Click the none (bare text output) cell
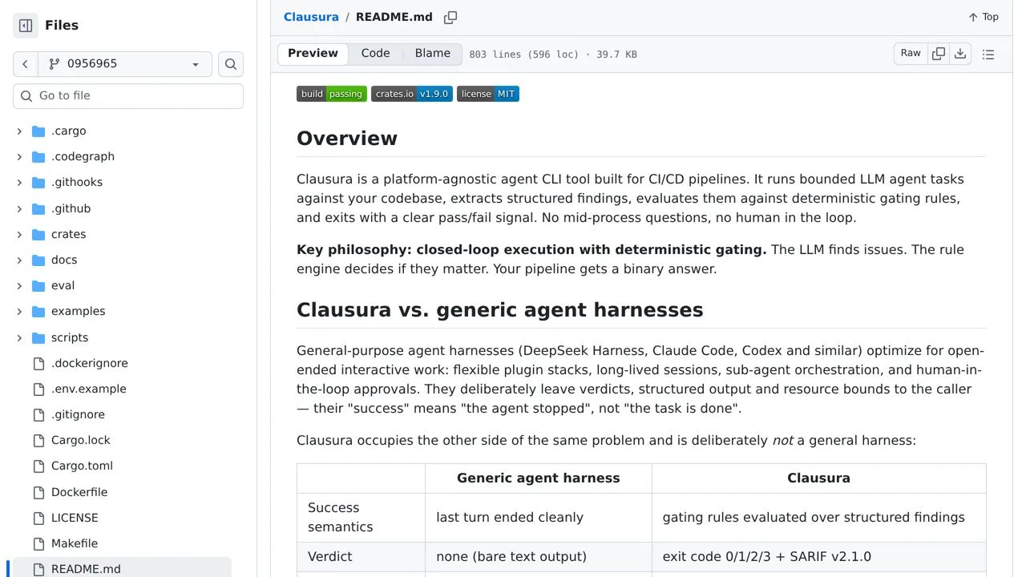1026x577 pixels. (539, 556)
